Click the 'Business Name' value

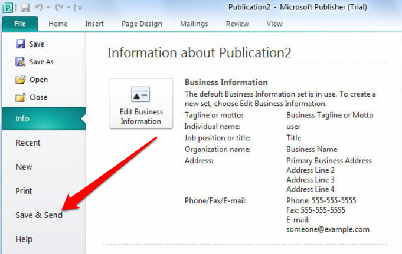click(312, 149)
